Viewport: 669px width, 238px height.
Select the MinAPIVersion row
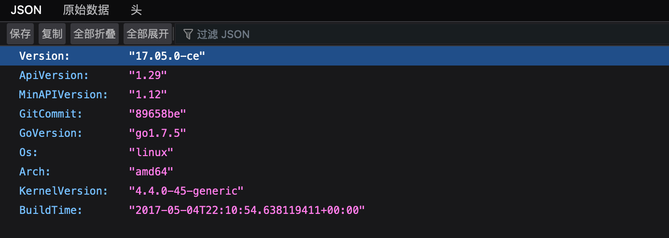(334, 94)
